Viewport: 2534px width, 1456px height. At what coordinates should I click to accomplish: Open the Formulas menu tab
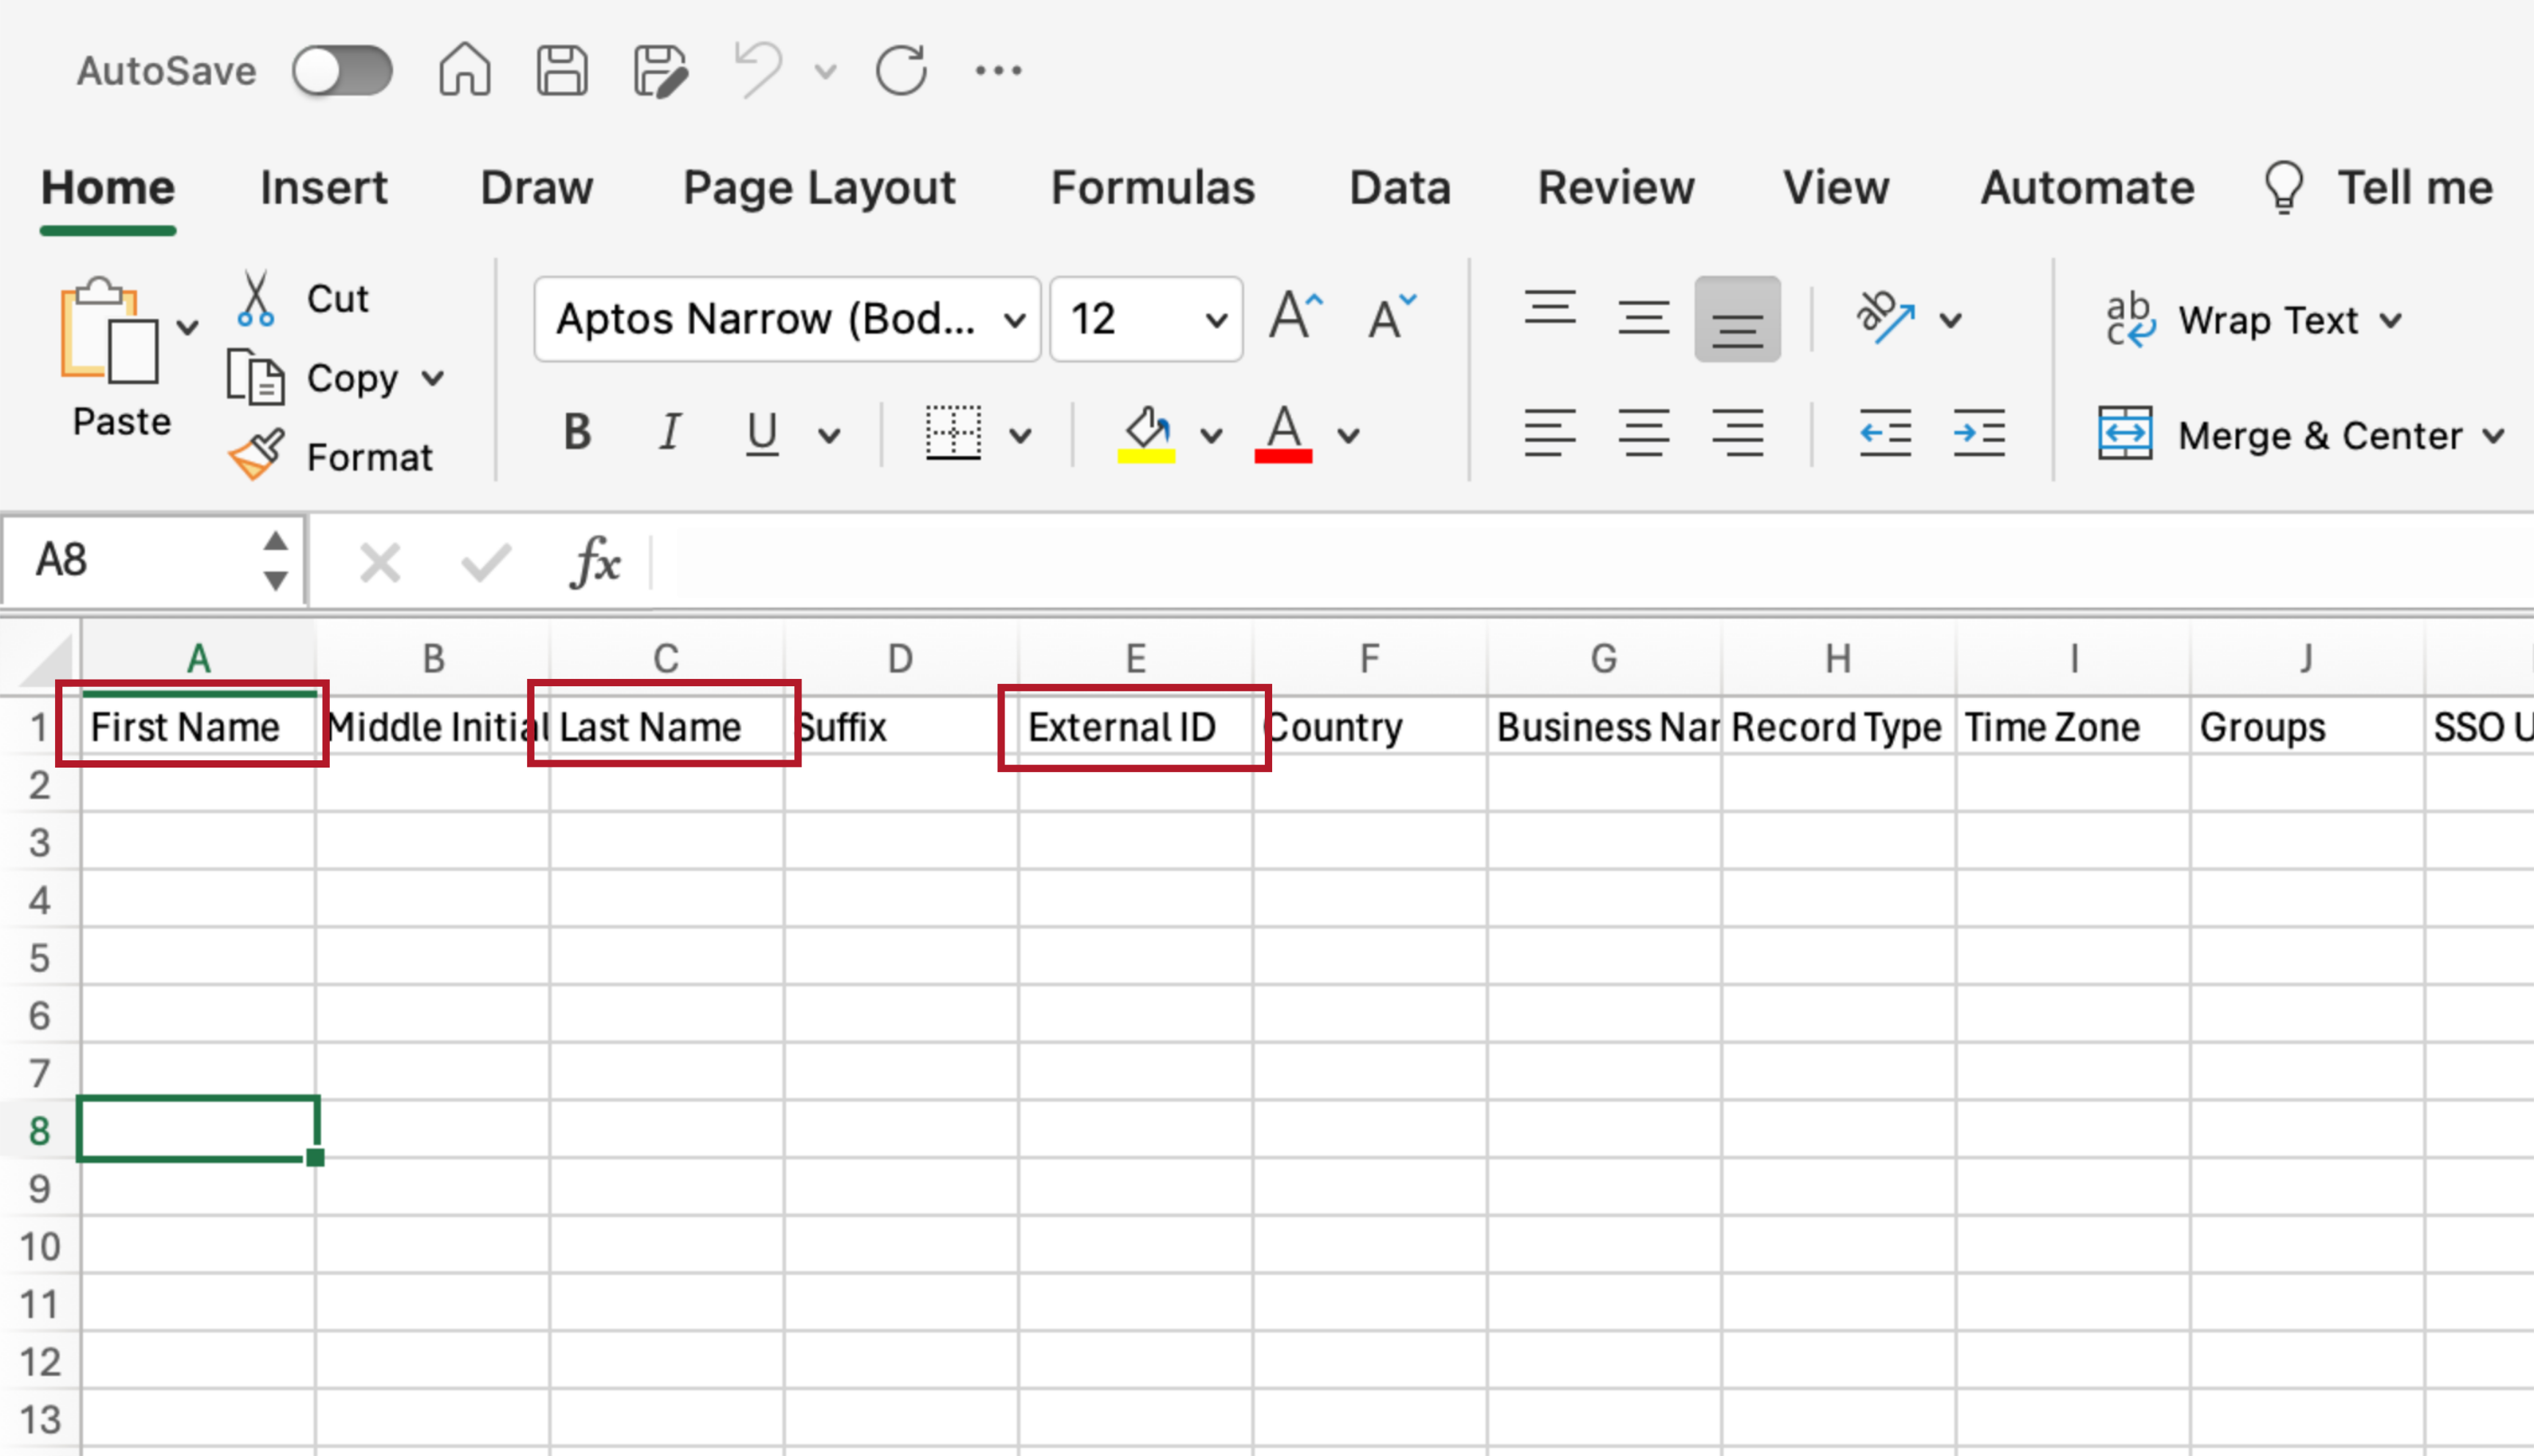pos(1154,186)
